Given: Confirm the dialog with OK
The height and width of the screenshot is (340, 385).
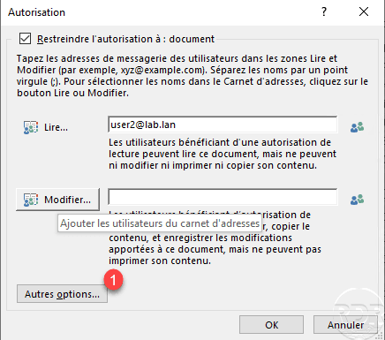Looking at the screenshot, I should coord(271,325).
